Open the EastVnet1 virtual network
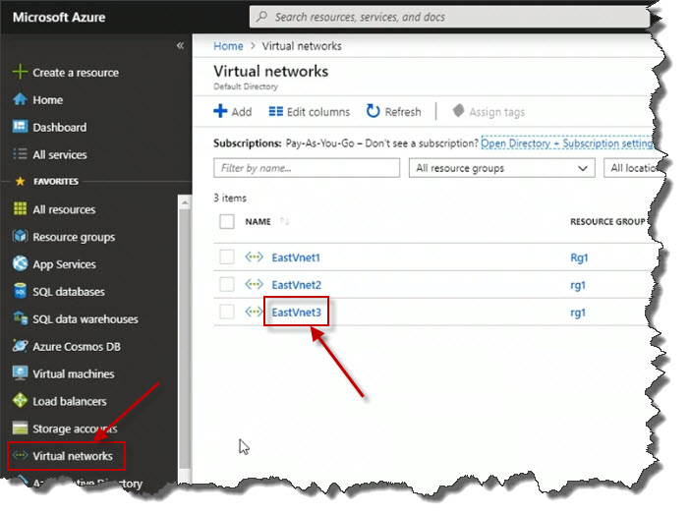The height and width of the screenshot is (515, 689). tap(296, 257)
